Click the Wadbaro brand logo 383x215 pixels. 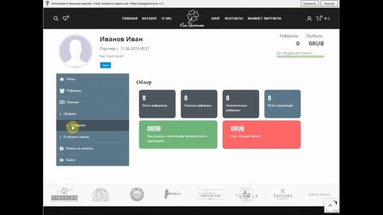coord(172,194)
